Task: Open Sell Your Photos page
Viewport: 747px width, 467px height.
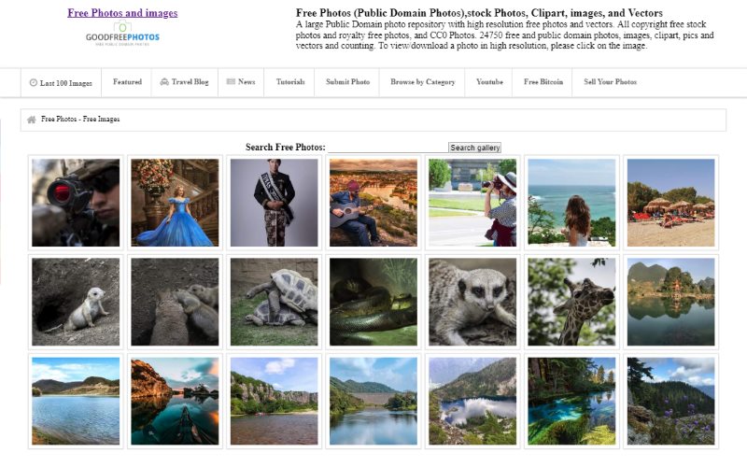Action: pos(611,82)
